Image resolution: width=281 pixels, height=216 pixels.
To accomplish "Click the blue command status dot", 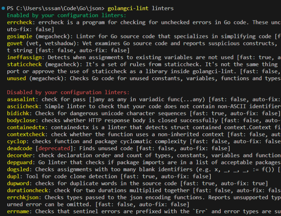I will tap(3, 8).
